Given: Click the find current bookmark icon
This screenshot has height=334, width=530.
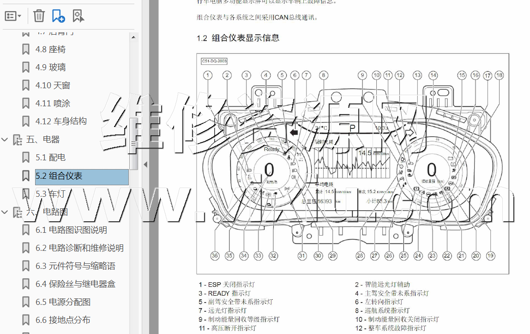Looking at the screenshot, I should tap(78, 16).
